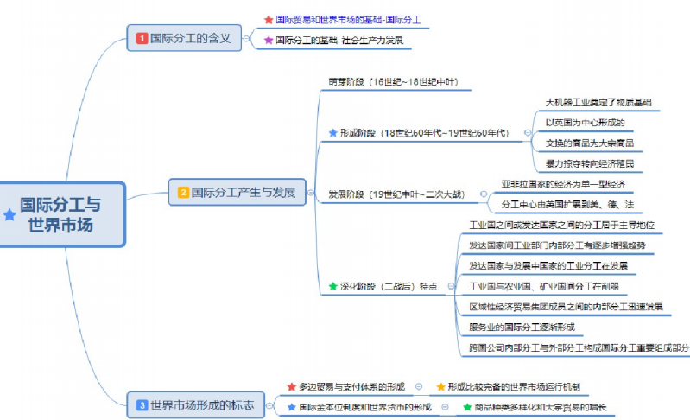Screen dimensions: 690x420
Task: Select the 国际金本位制度和世界货币的形成 text
Action: (x=364, y=407)
